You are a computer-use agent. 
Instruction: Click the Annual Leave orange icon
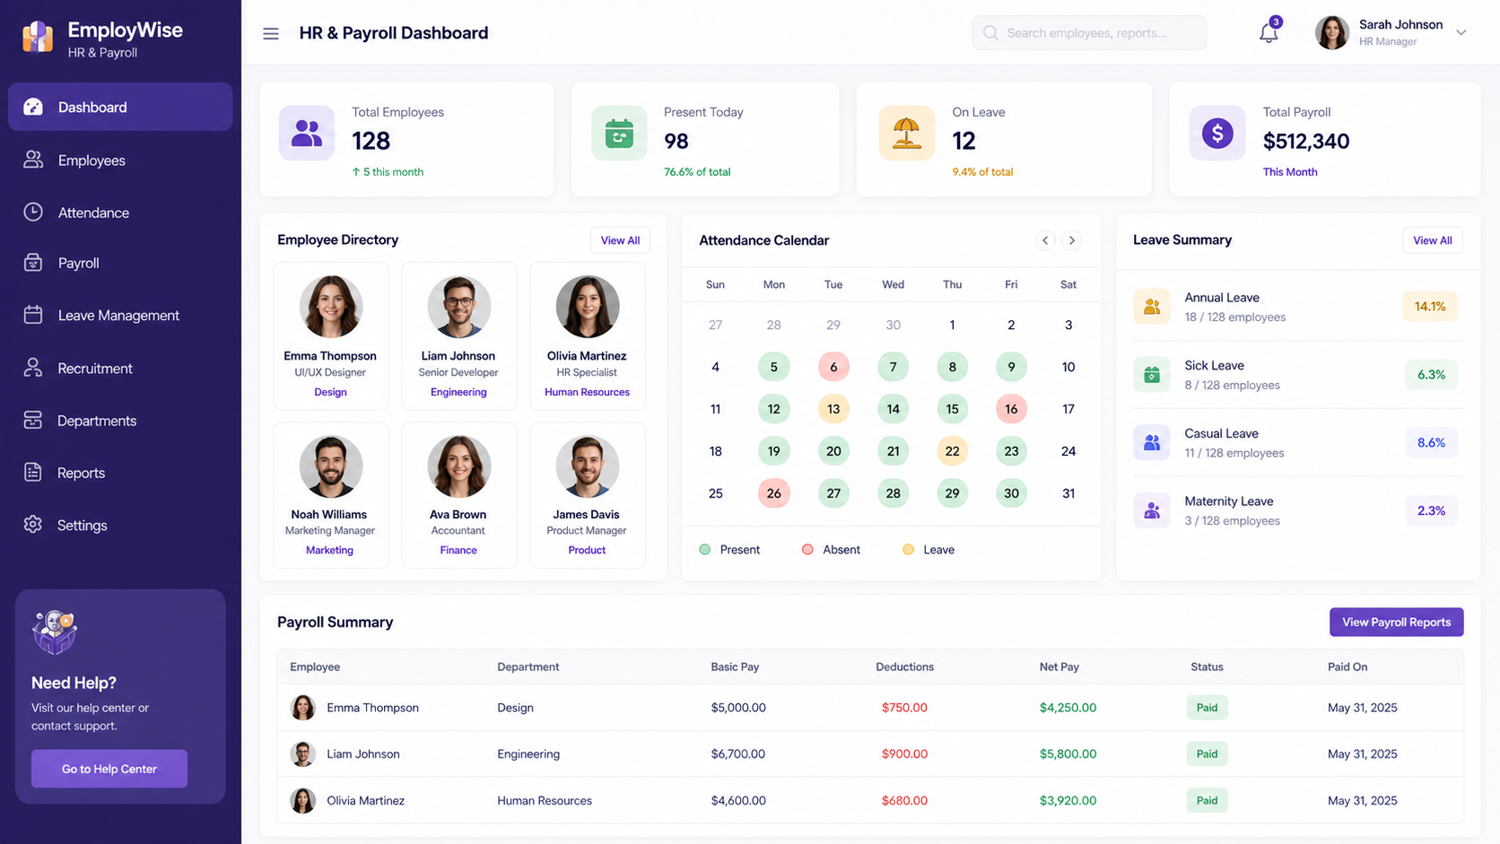(1152, 307)
